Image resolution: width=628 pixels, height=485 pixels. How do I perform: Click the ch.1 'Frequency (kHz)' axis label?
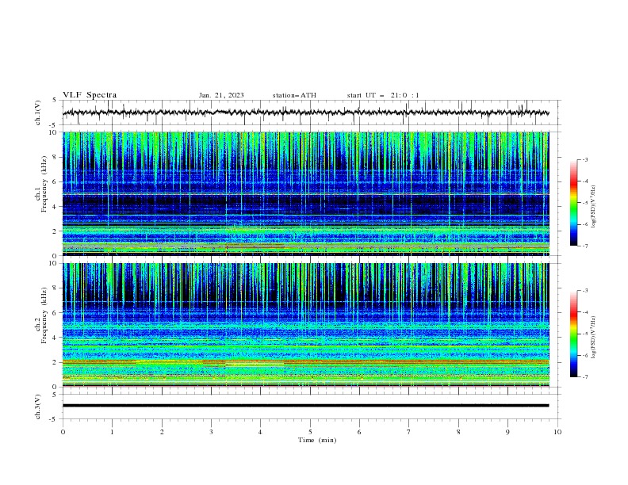click(x=44, y=184)
